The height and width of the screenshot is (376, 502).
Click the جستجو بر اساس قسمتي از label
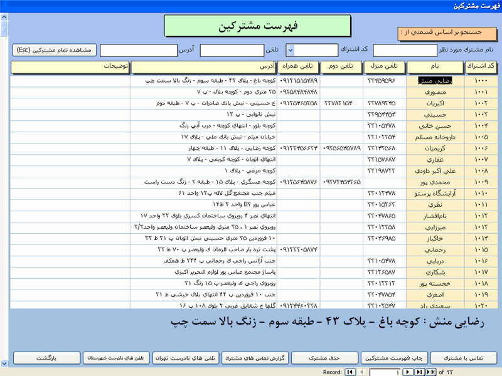coord(447,33)
